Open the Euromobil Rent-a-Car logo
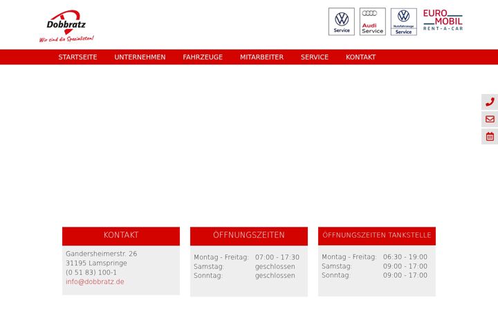This screenshot has height=311, width=498. click(x=443, y=20)
